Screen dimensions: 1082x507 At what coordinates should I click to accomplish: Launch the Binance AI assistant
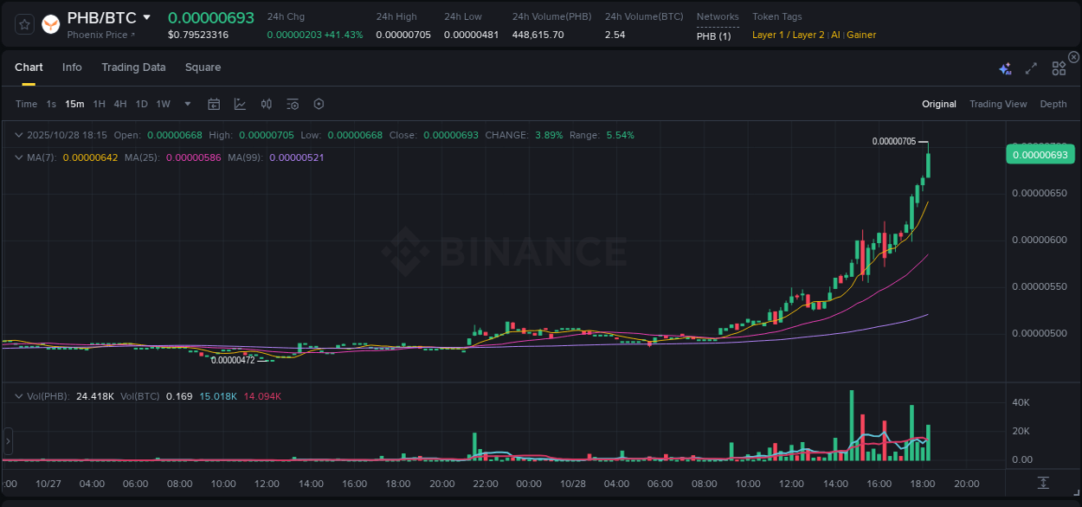click(1005, 68)
